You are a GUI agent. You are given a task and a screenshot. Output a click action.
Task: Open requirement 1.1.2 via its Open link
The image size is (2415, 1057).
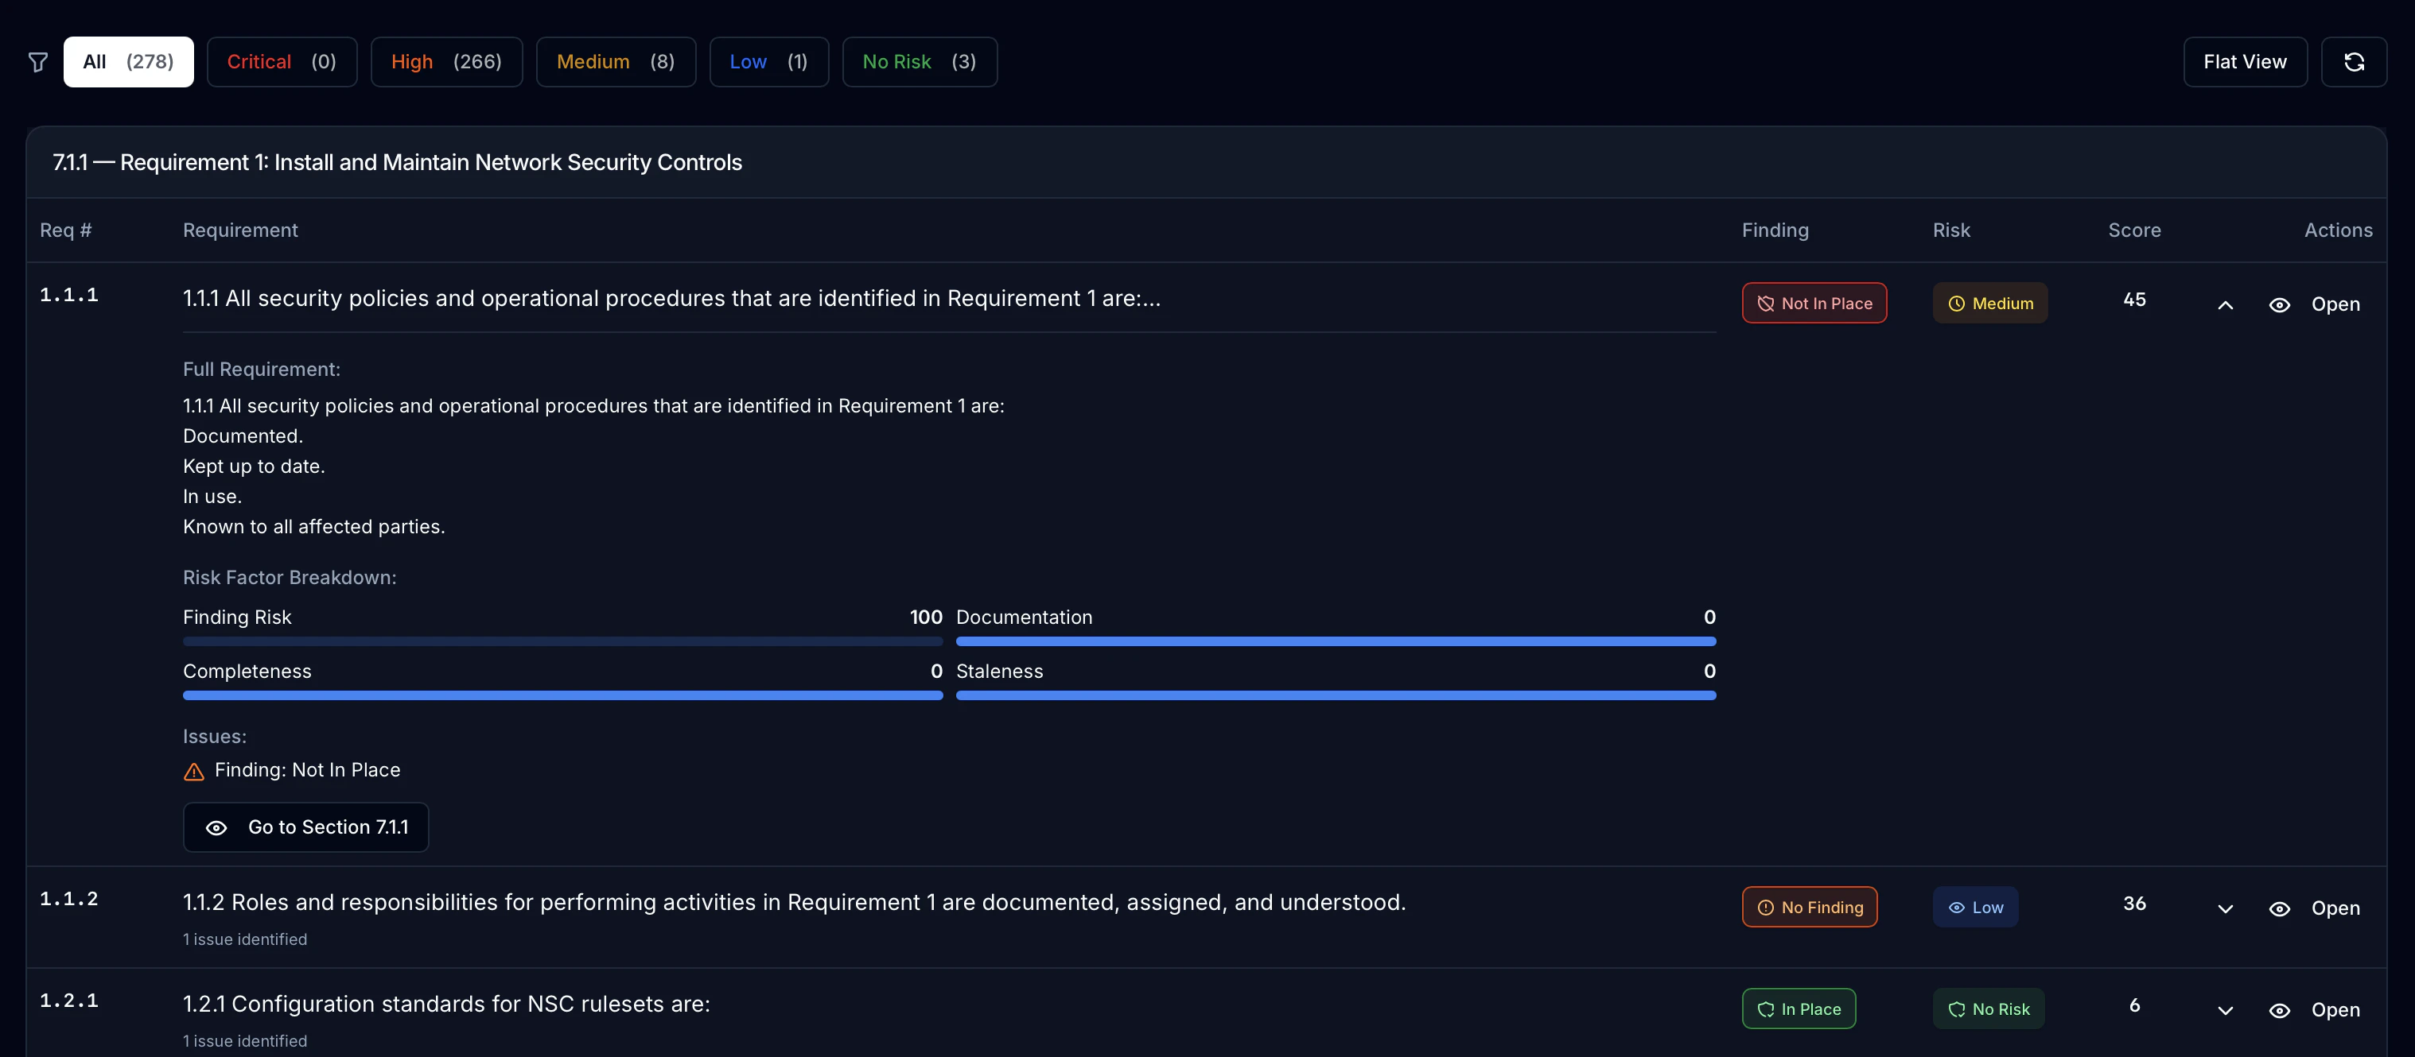[2336, 908]
